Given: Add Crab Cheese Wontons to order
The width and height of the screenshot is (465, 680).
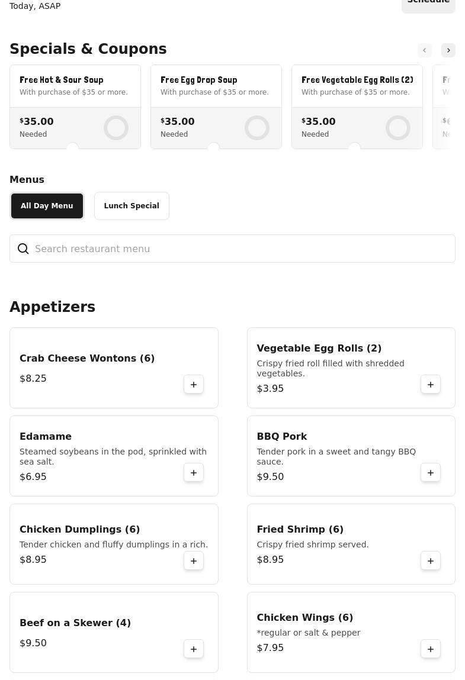Looking at the screenshot, I should click(194, 385).
